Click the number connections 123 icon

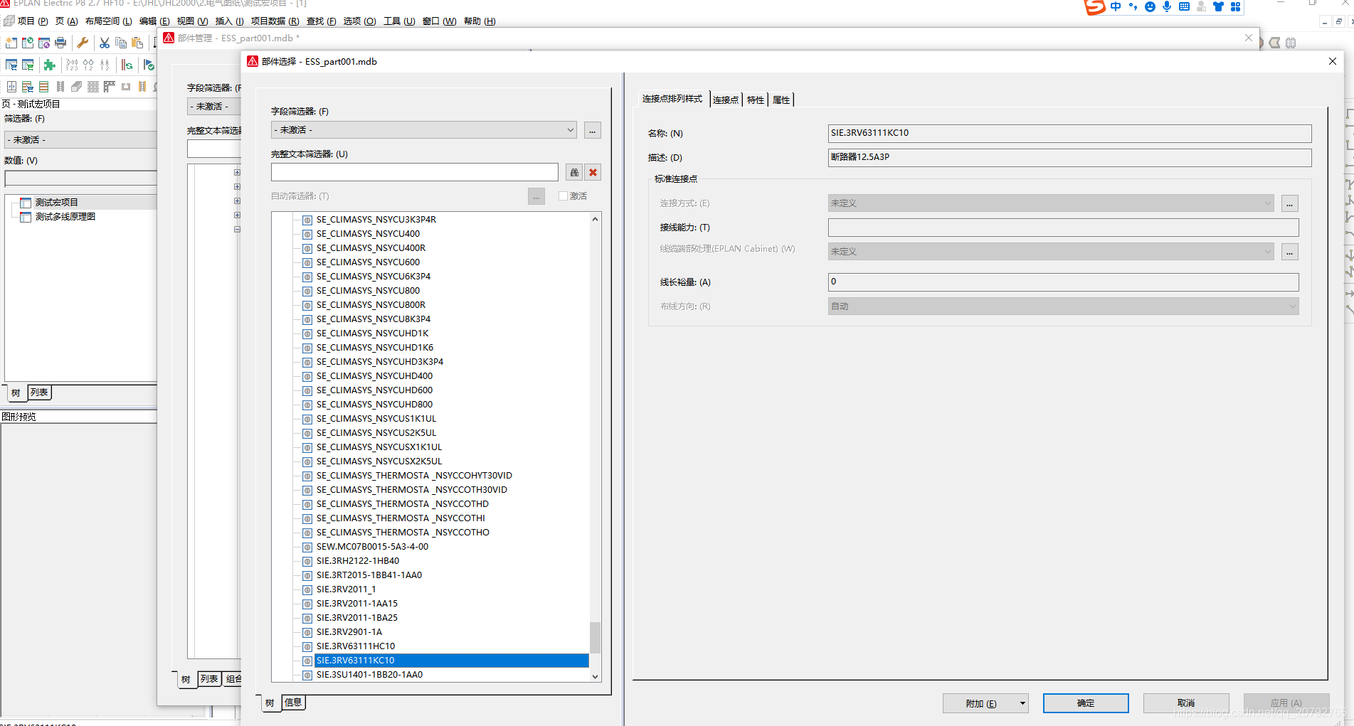point(72,65)
